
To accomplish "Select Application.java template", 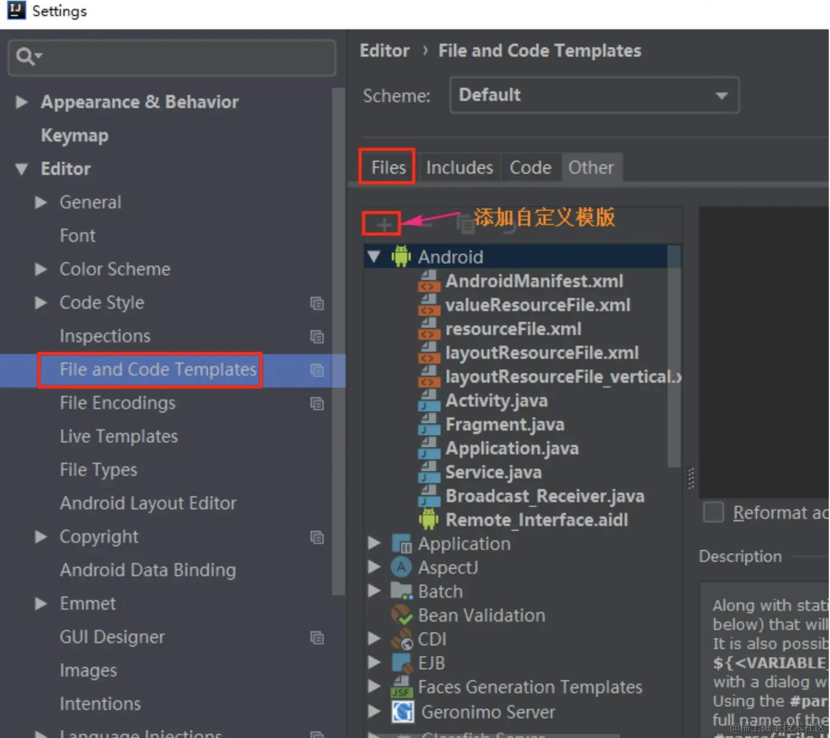I will [512, 448].
